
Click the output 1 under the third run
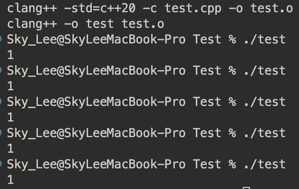11,117
